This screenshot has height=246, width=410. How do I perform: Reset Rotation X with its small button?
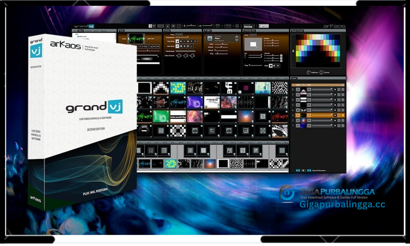pos(281,55)
